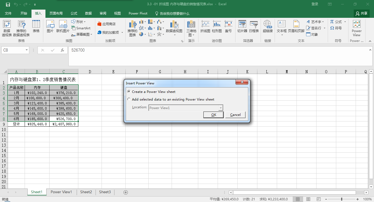
Task: Insert a SmartArt graphic
Action: pyautogui.click(x=81, y=28)
